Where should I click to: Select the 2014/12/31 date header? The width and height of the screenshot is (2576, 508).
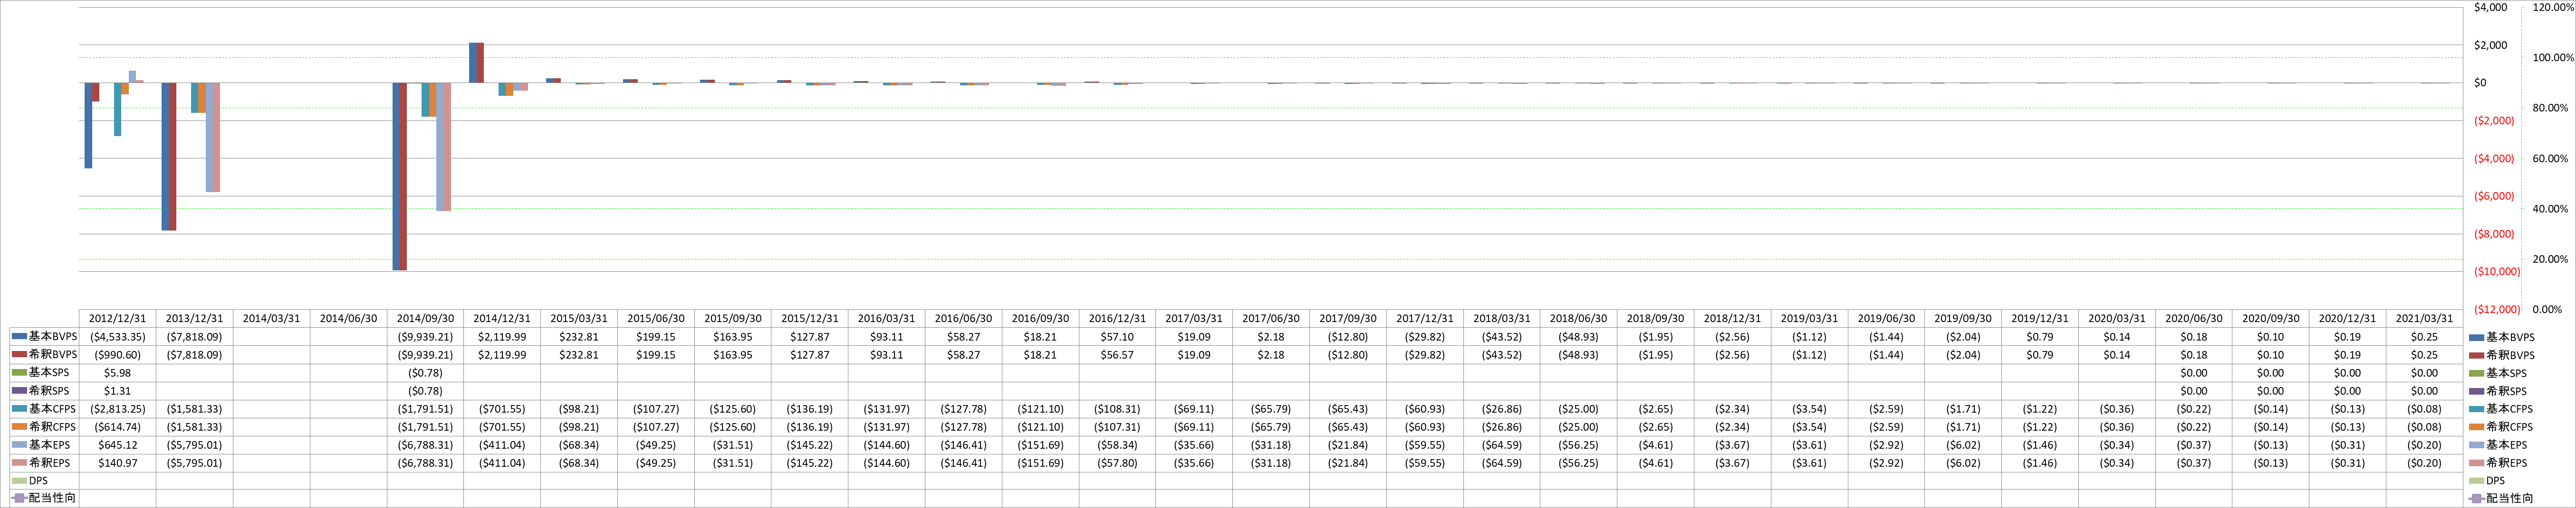(x=503, y=318)
